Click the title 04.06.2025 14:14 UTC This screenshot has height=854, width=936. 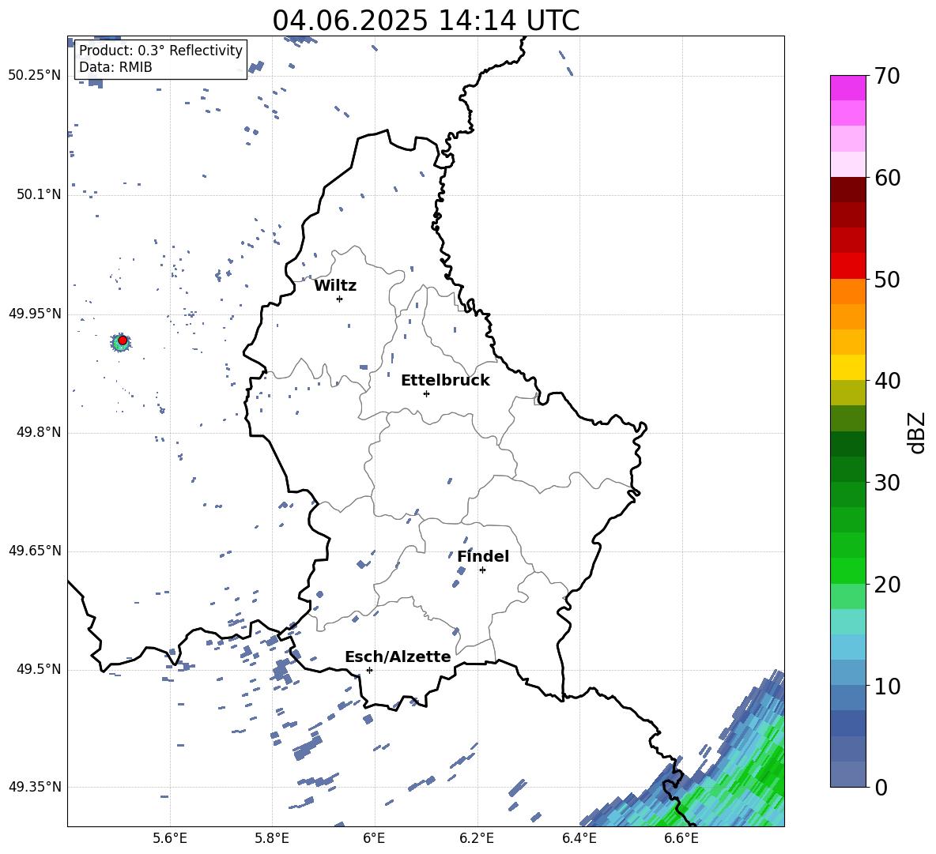coord(426,21)
